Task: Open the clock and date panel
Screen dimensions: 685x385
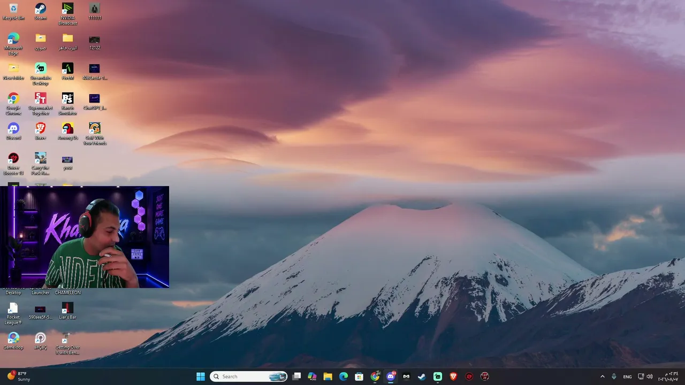Action: 668,376
